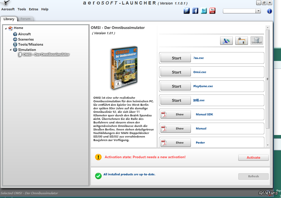The image size is (281, 198).
Task: Click the product info folder icon button
Action: coord(241,41)
